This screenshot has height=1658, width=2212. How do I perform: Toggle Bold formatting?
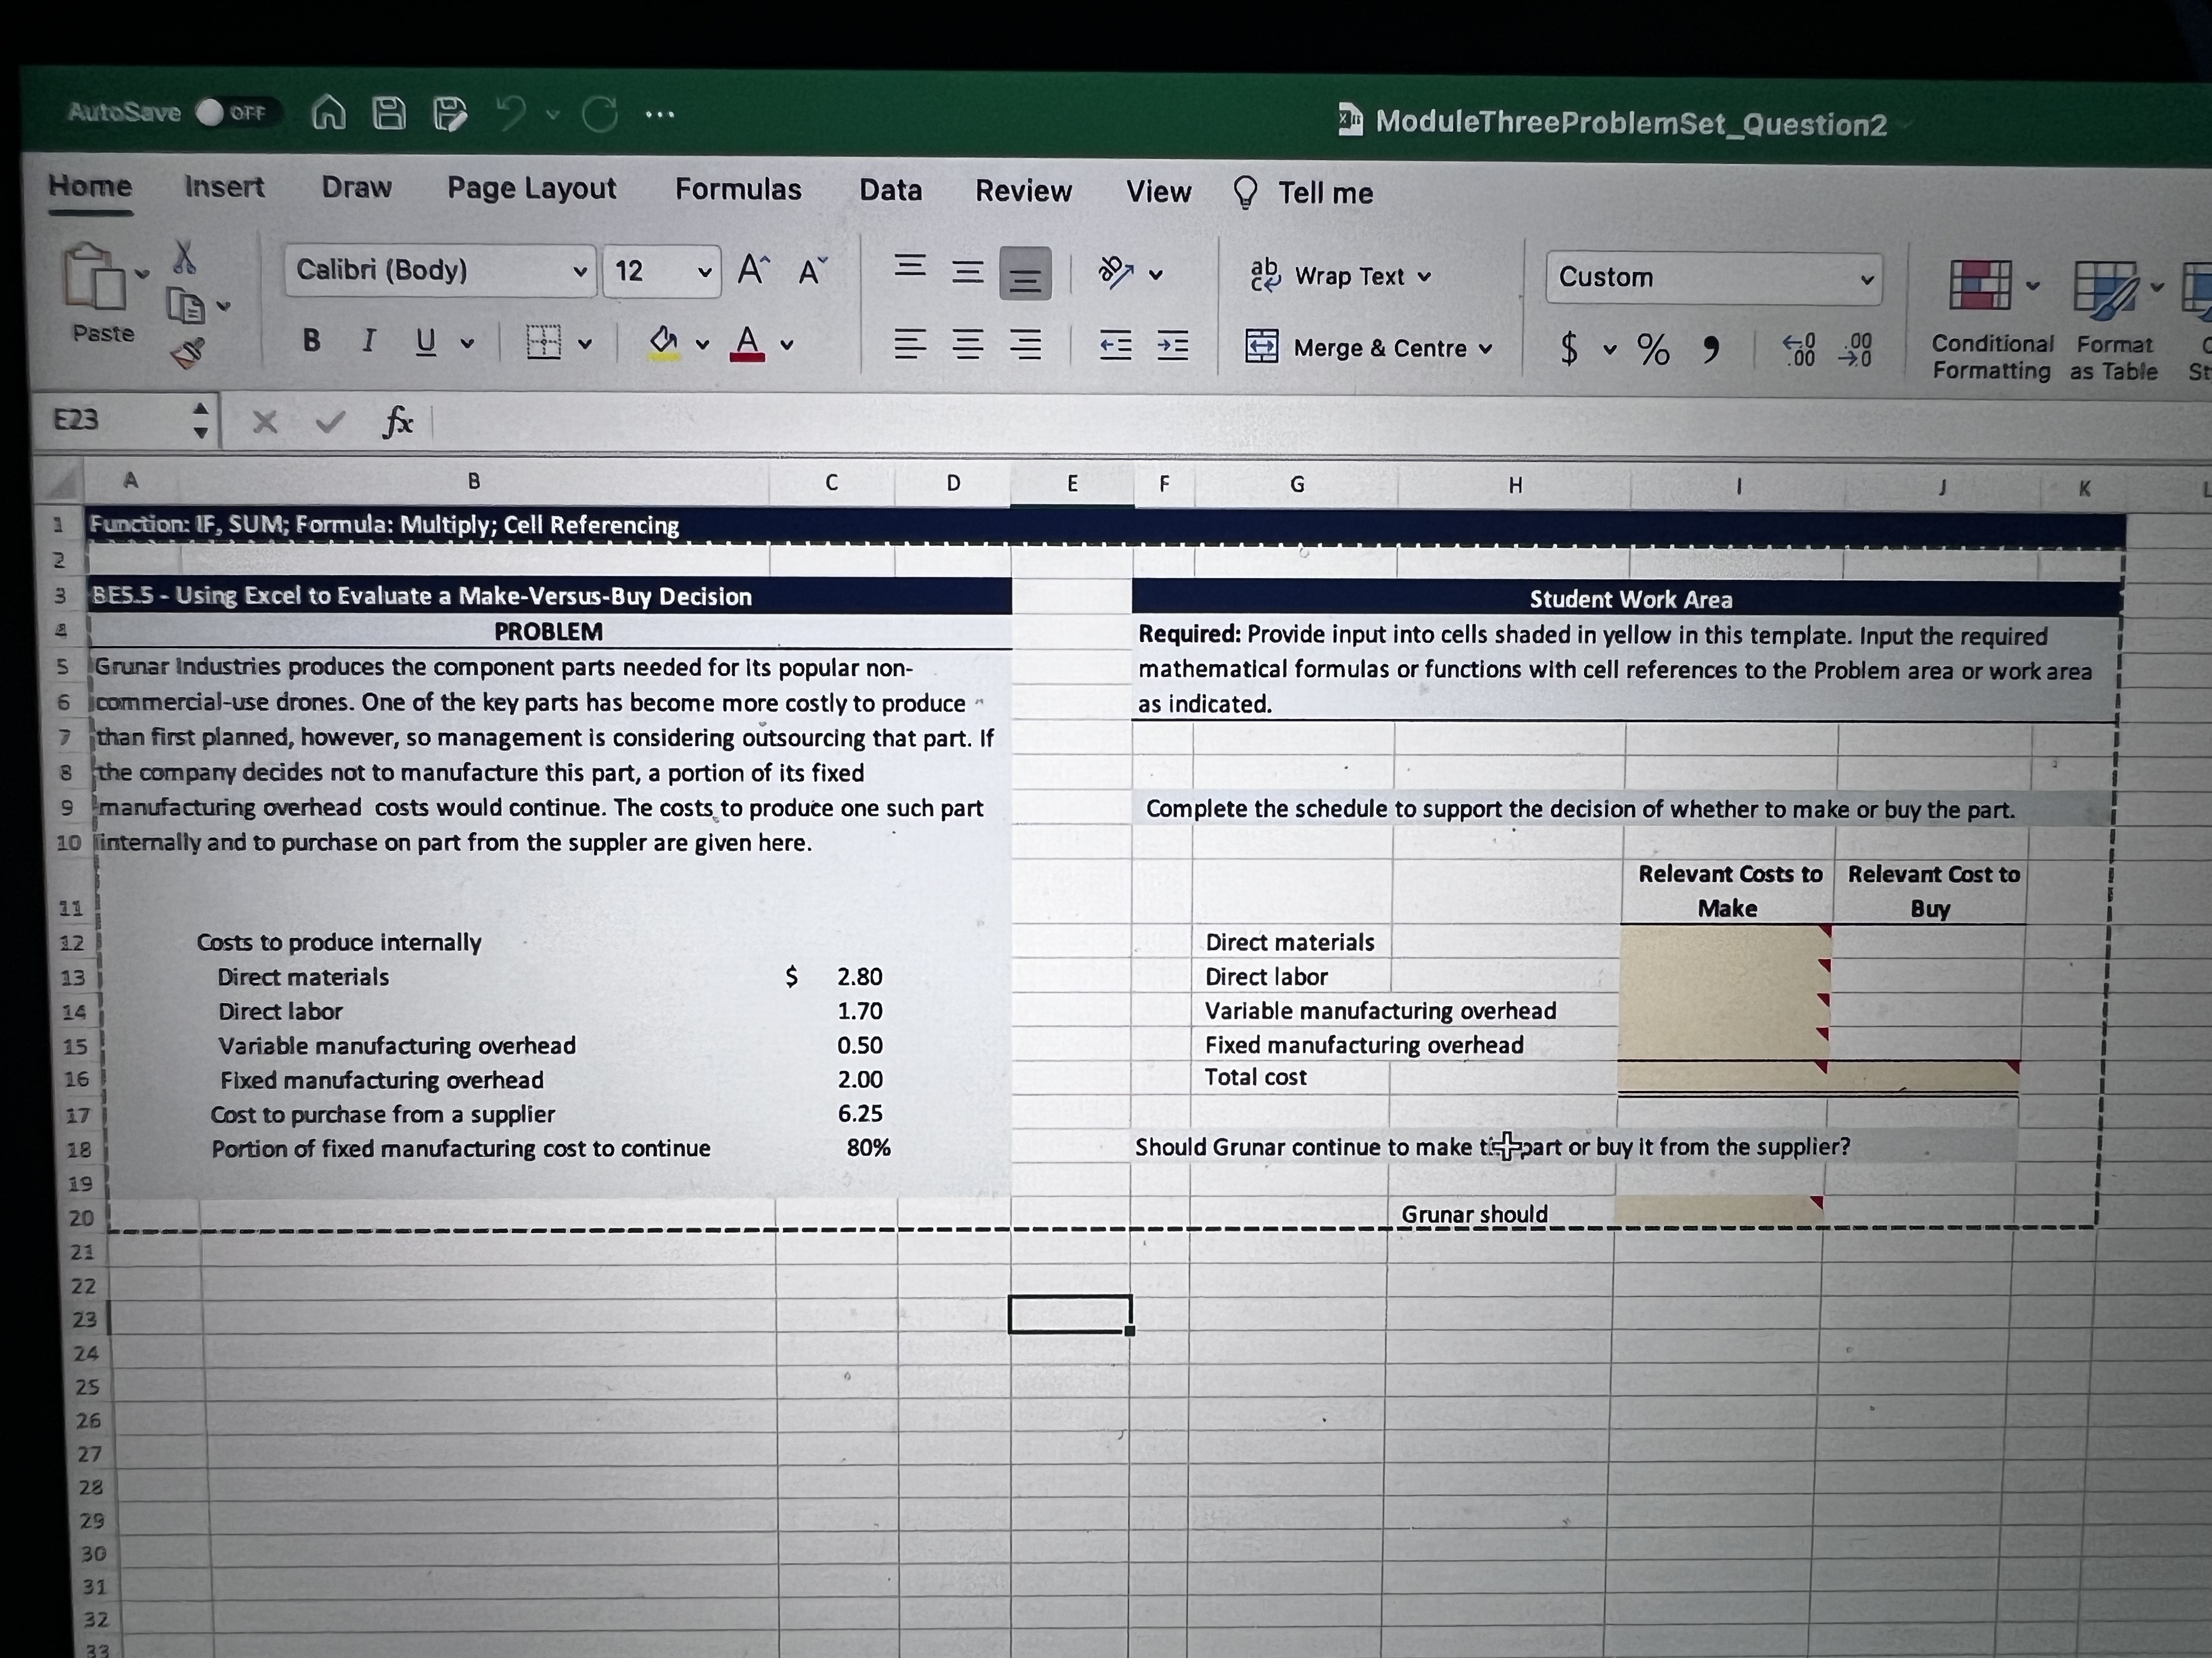click(x=312, y=341)
